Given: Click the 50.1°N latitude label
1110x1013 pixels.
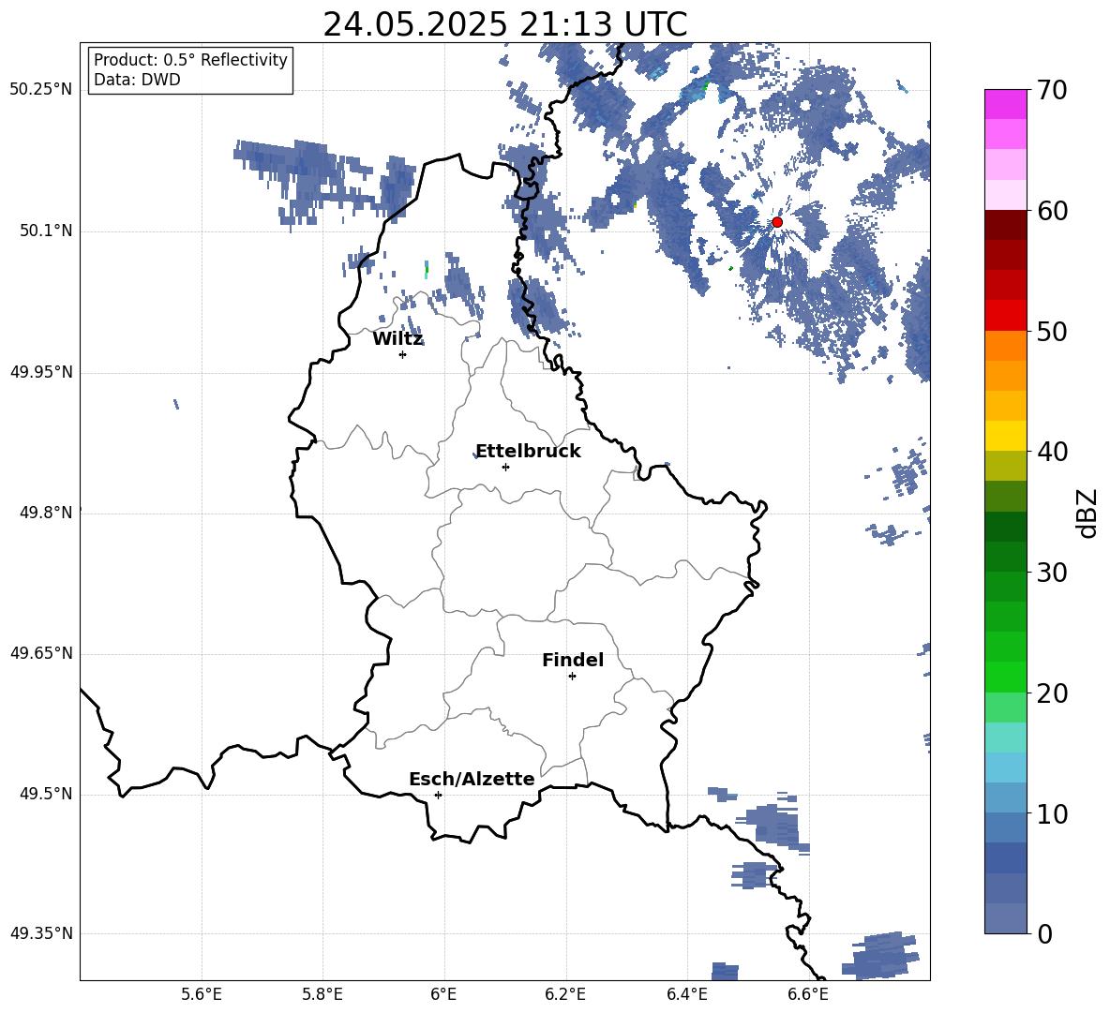Looking at the screenshot, I should [46, 231].
